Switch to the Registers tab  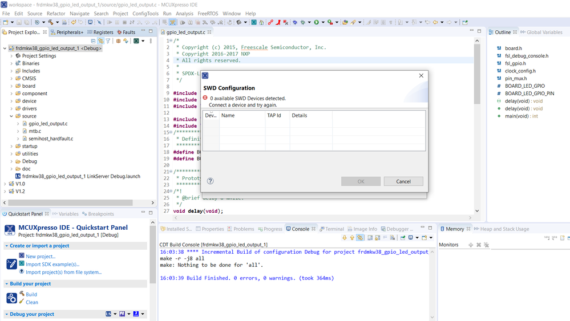[x=100, y=32]
